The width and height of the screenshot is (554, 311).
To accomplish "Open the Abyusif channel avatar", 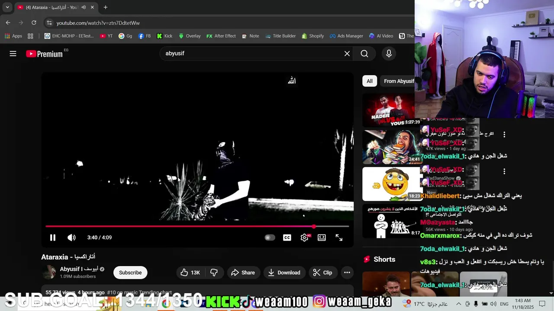I will (x=49, y=273).
